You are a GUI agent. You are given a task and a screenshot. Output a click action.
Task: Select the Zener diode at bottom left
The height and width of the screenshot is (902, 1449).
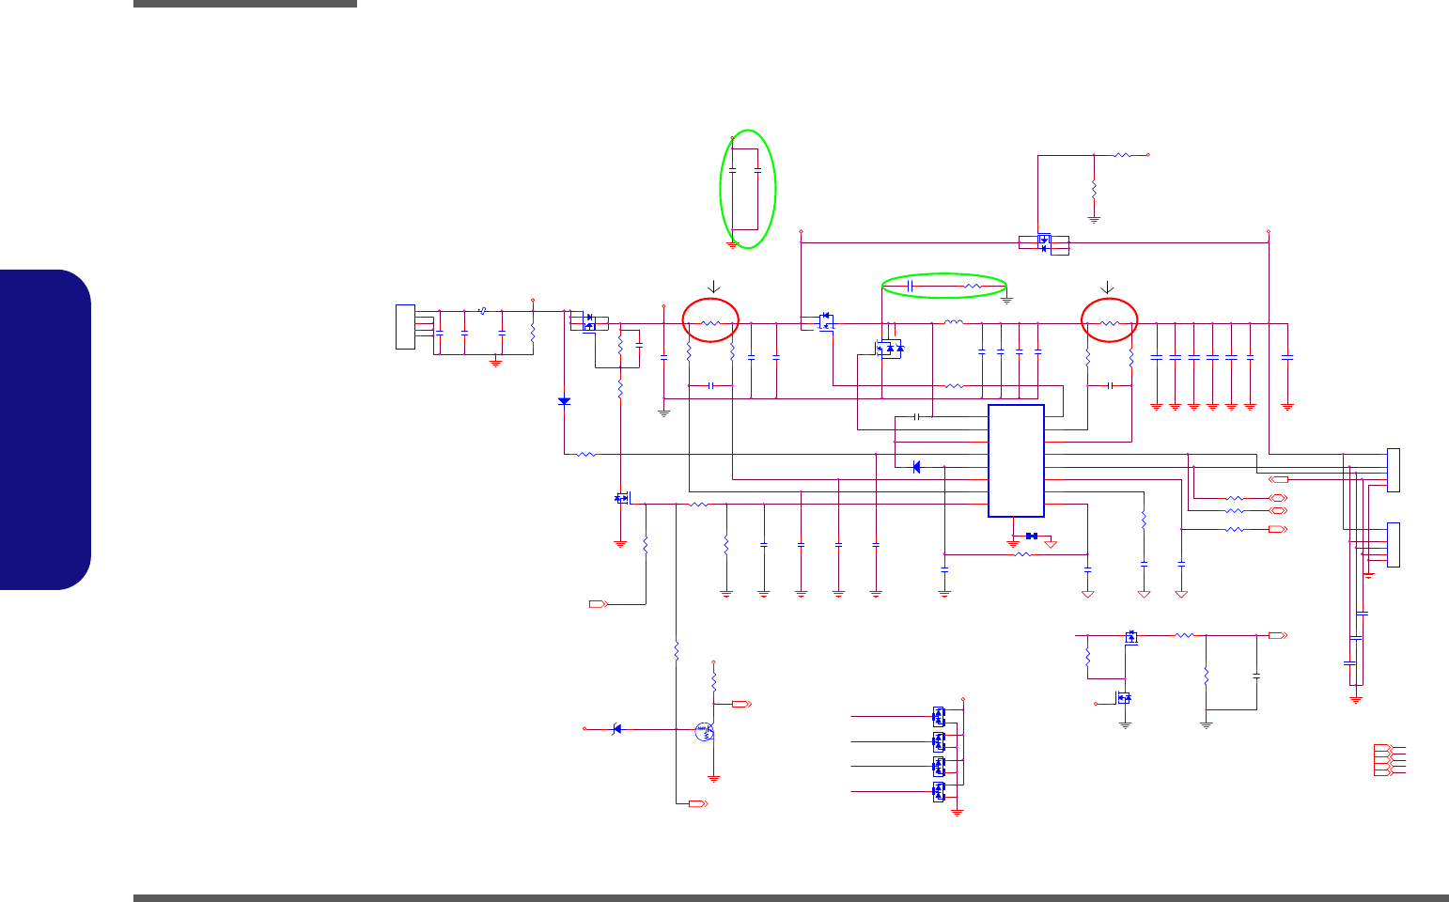tap(616, 728)
